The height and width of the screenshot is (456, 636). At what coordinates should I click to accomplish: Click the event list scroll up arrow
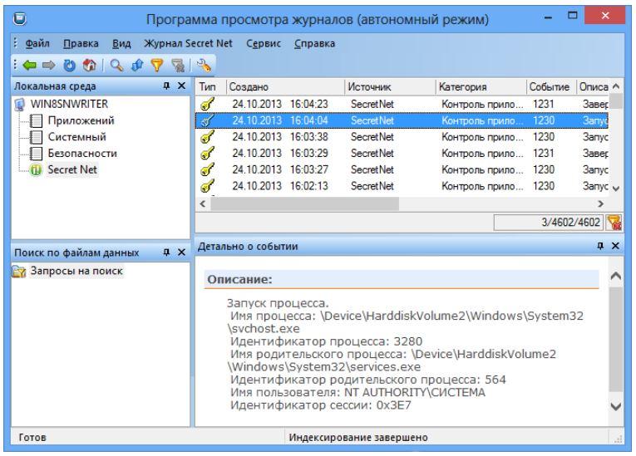[616, 86]
